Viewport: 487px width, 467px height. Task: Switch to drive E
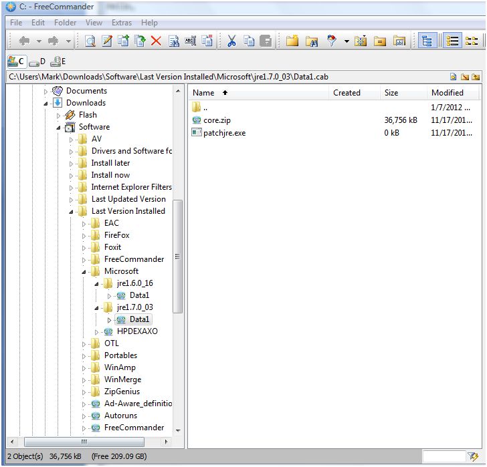(x=58, y=61)
